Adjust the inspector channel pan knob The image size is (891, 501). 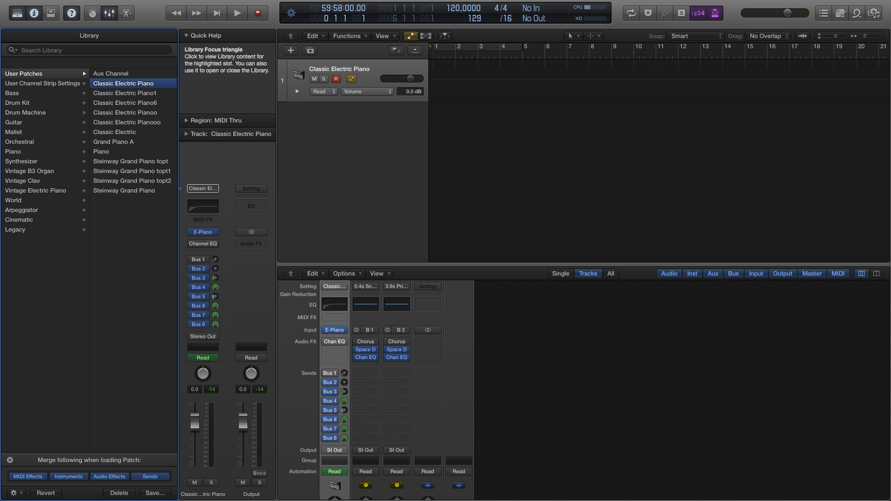tap(203, 373)
